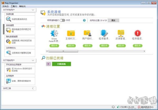Click the scrollbar right arrow

pos(144,51)
